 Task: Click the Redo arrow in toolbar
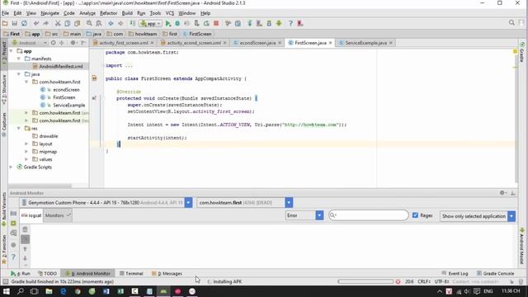click(x=46, y=23)
